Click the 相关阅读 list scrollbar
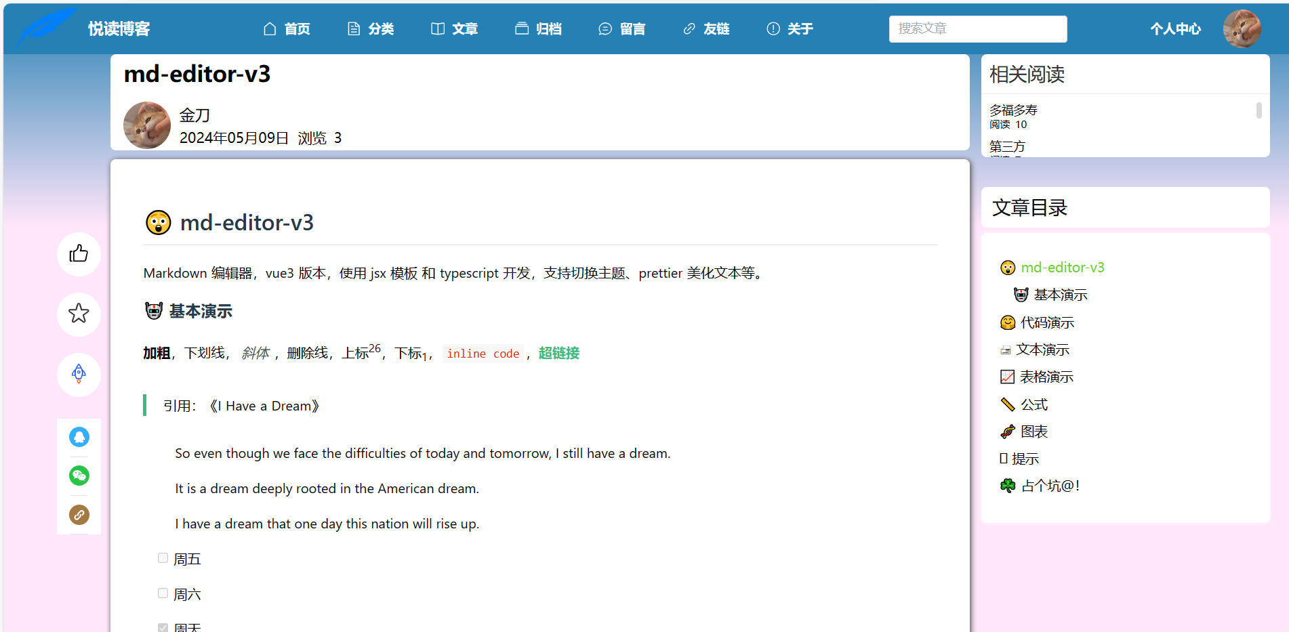 click(x=1259, y=110)
